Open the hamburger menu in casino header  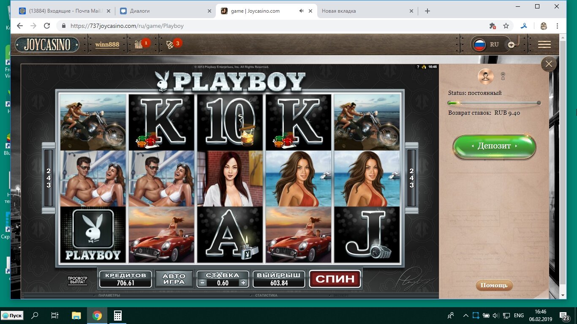point(544,44)
